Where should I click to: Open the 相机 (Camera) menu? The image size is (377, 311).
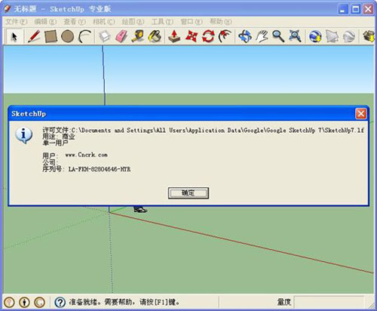[x=104, y=22]
